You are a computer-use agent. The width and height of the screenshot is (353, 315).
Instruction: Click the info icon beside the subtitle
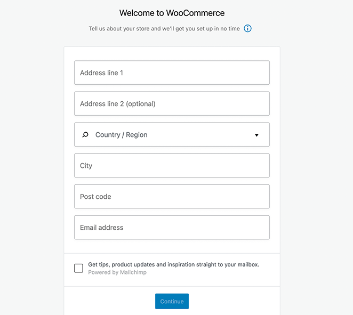pyautogui.click(x=247, y=28)
